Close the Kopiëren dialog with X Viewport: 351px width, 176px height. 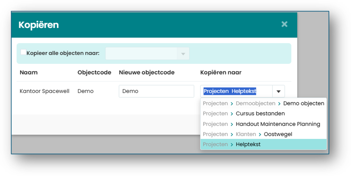[284, 24]
